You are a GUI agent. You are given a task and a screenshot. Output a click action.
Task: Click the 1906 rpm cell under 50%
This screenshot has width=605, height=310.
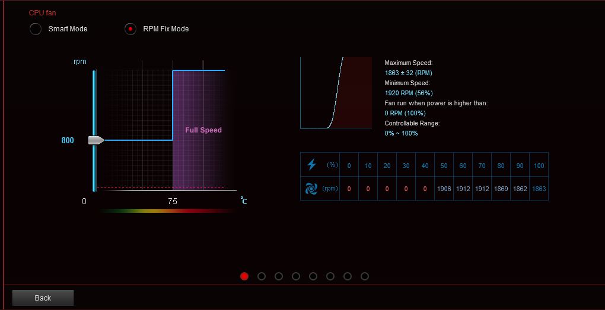click(444, 189)
